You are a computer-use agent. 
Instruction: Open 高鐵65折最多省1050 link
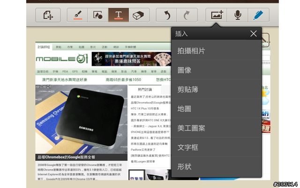click(123, 79)
